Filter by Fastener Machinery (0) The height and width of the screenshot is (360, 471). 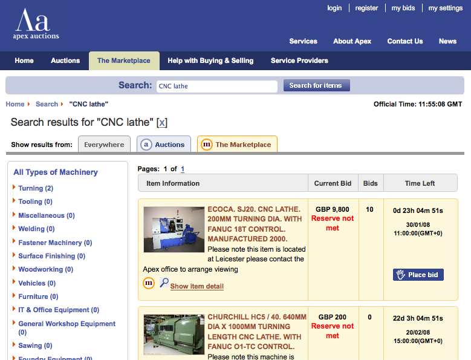[55, 243]
